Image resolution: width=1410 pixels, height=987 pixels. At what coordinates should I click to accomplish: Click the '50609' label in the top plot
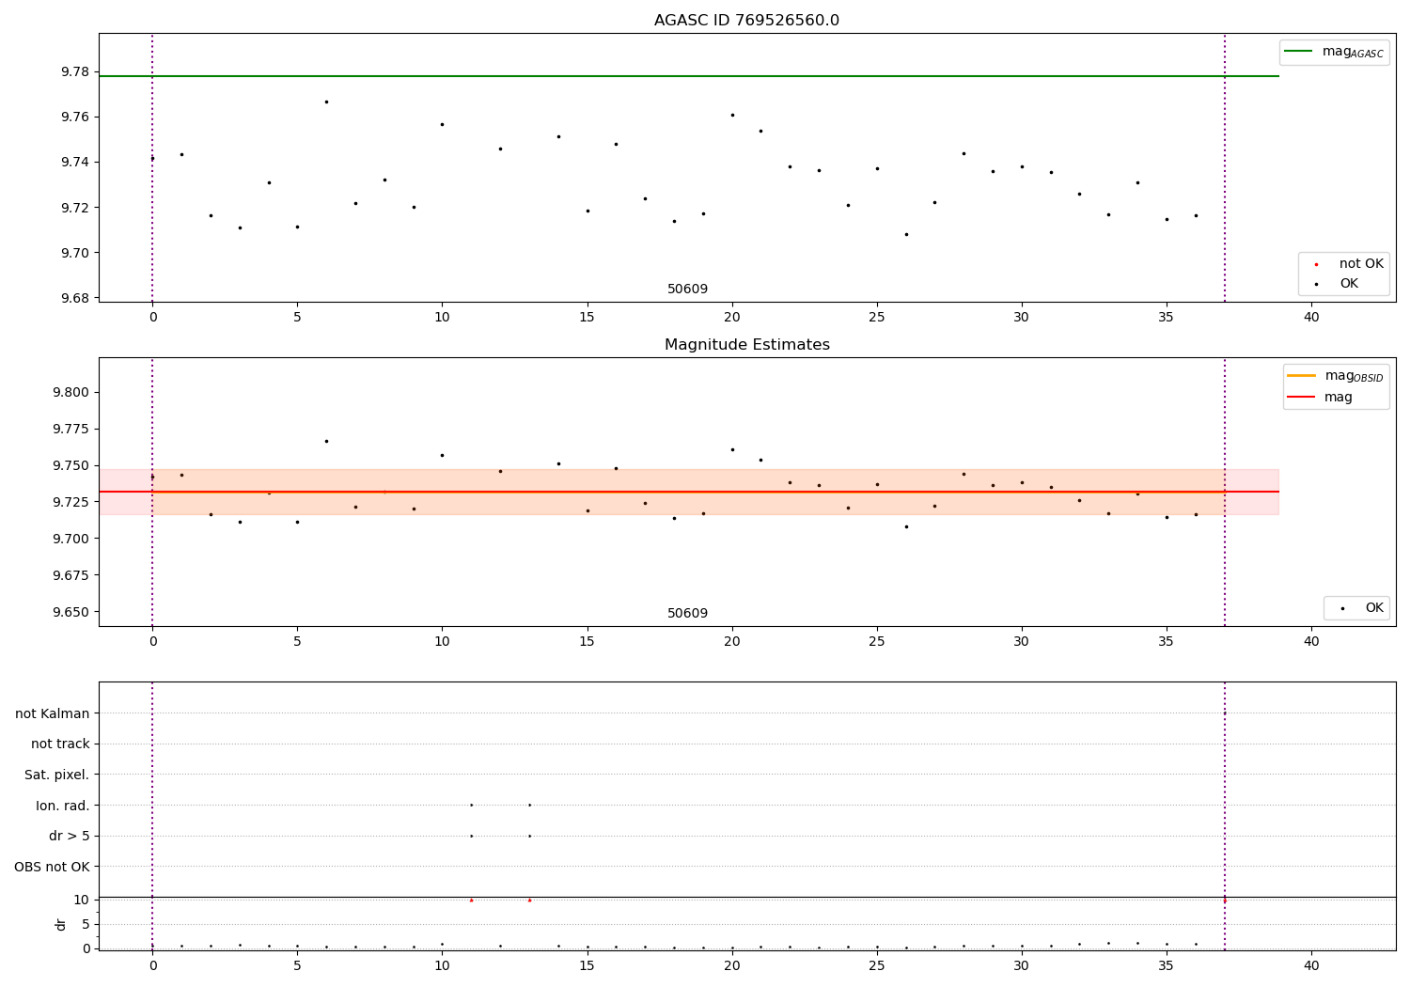tap(687, 290)
